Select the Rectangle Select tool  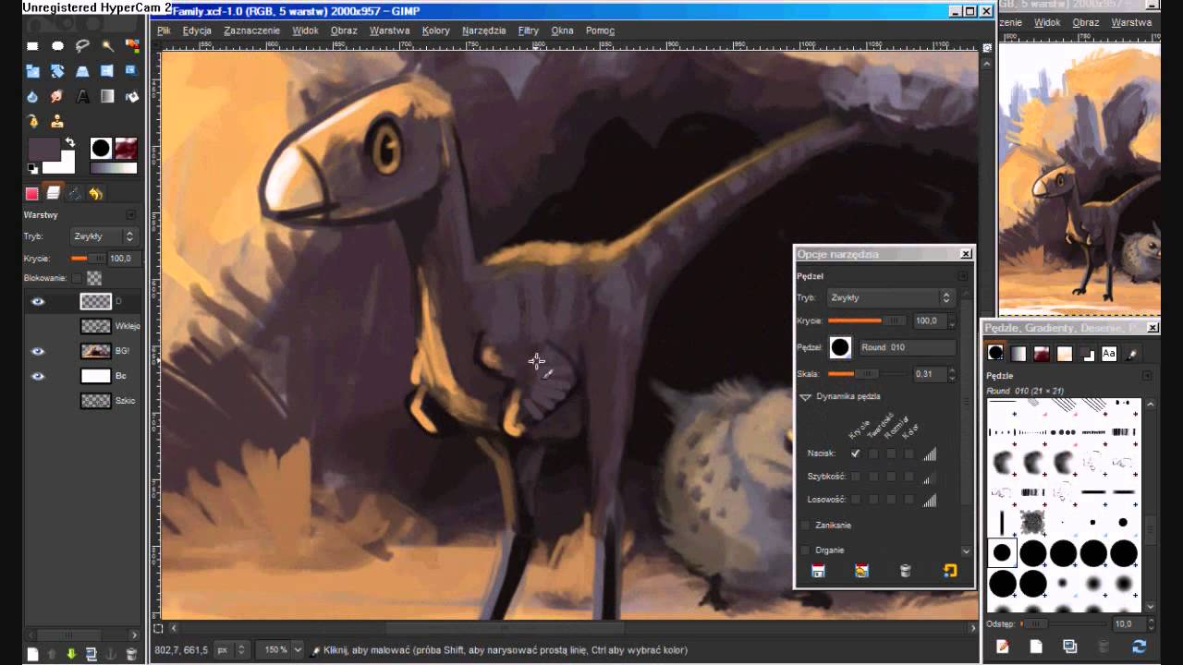tap(32, 45)
